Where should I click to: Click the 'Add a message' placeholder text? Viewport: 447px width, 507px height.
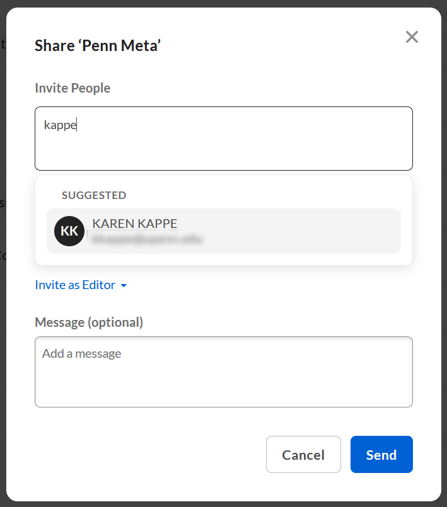coord(81,354)
